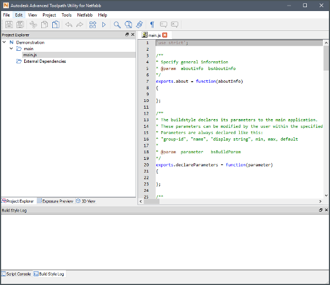Switch to the Project Explorer tab
Screen dimensions: 330x285
[x=19, y=201]
